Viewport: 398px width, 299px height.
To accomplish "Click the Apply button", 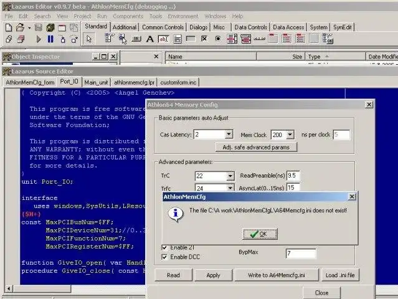I will (x=213, y=275).
